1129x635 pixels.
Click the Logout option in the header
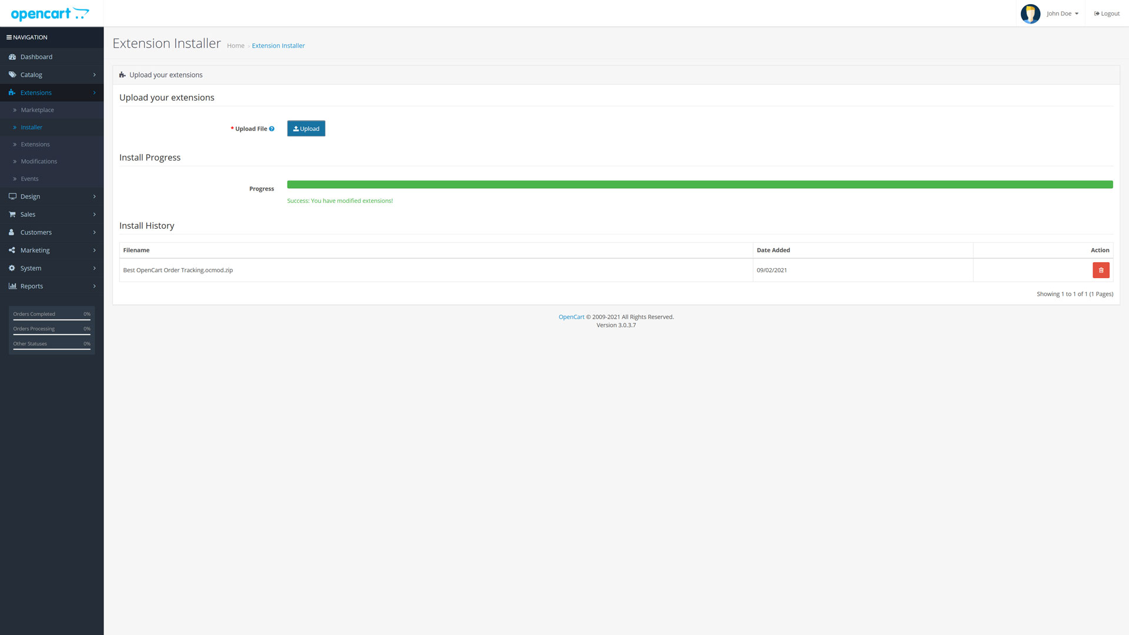[1106, 13]
